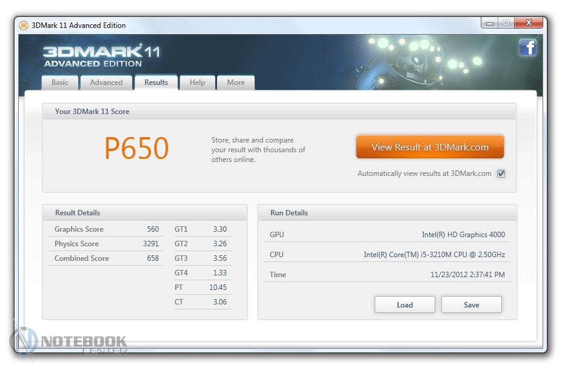Click the Save button
The height and width of the screenshot is (370, 565).
click(x=471, y=305)
